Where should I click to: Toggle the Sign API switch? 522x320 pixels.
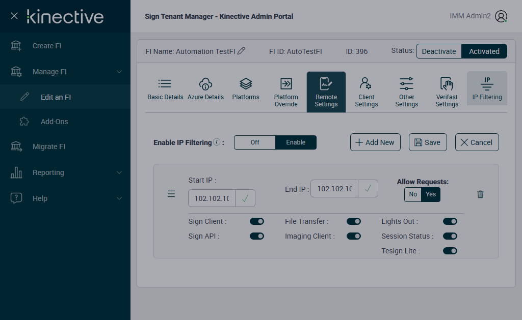pos(257,236)
